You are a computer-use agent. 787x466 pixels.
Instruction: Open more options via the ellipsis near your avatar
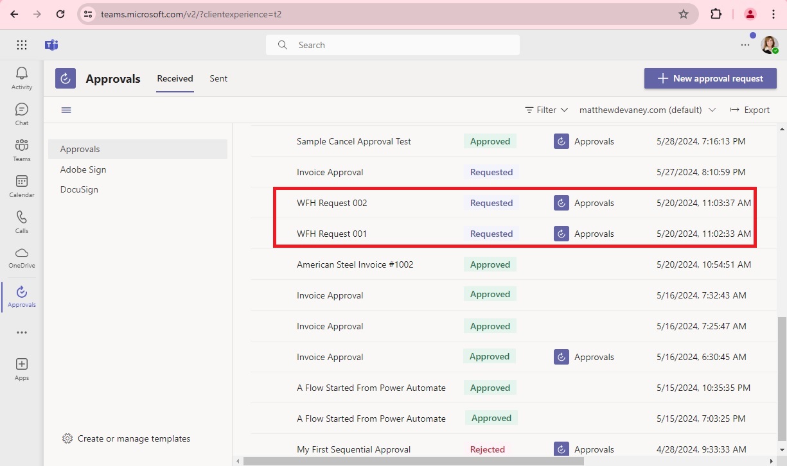pyautogui.click(x=745, y=45)
